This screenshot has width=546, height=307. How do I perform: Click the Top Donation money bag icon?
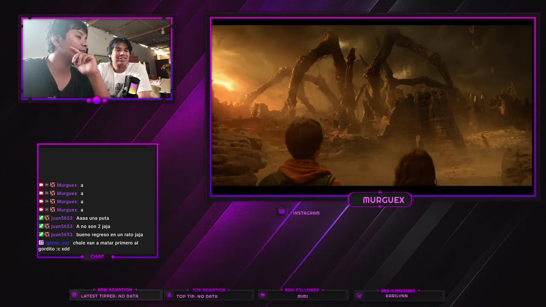pos(169,295)
